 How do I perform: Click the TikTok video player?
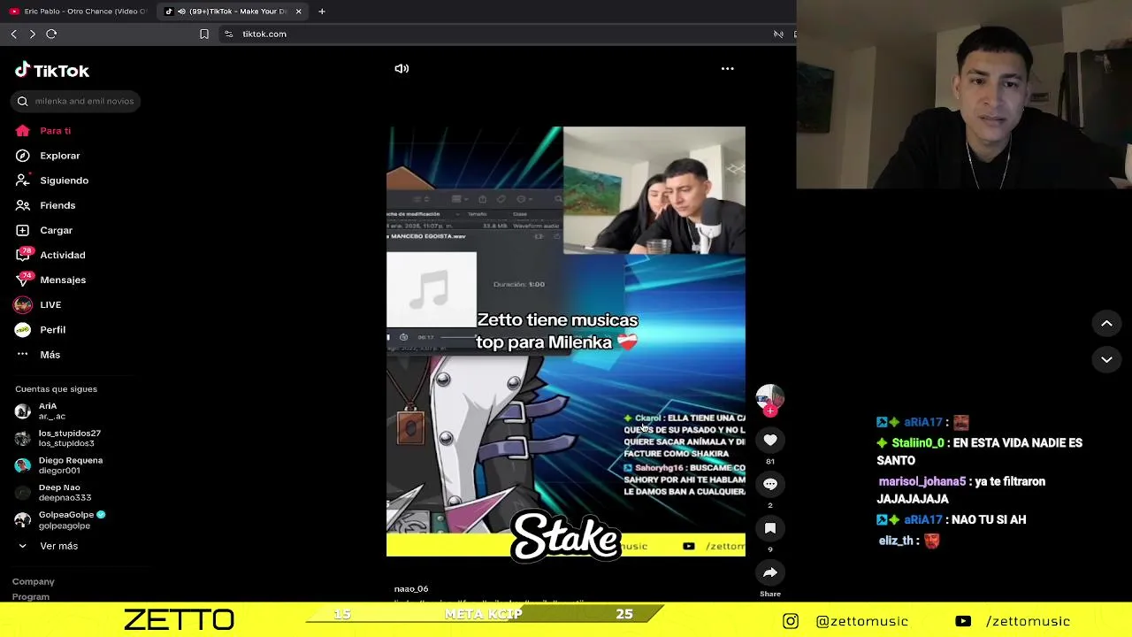click(x=566, y=342)
